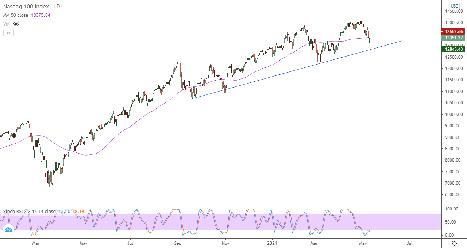Click the Stoch RSI 13.50 value

(64, 211)
